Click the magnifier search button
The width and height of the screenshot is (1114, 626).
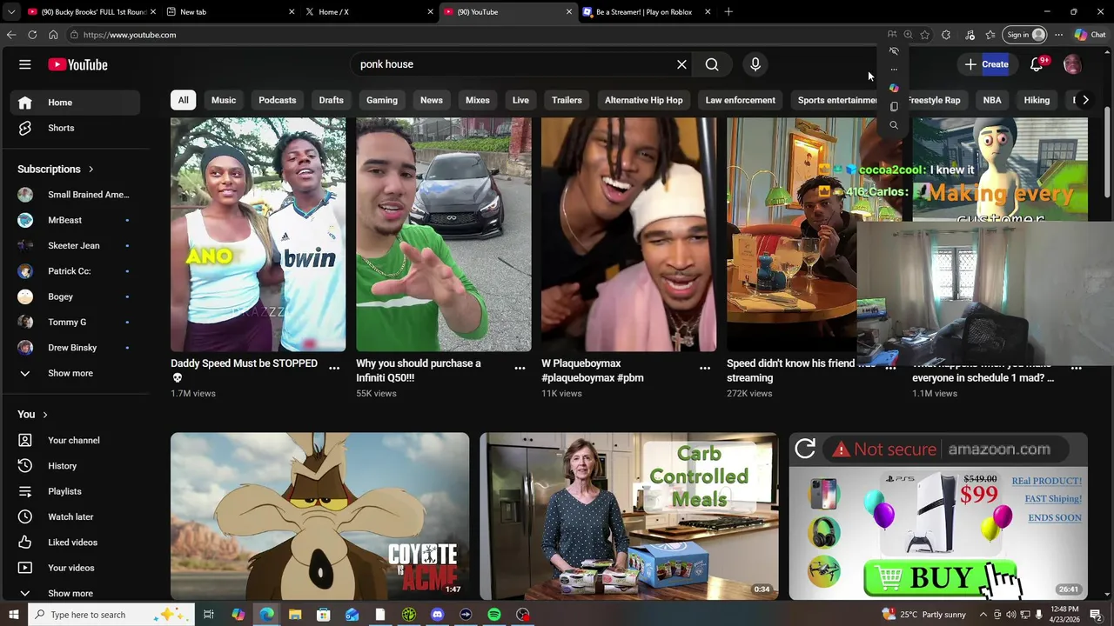tap(712, 64)
